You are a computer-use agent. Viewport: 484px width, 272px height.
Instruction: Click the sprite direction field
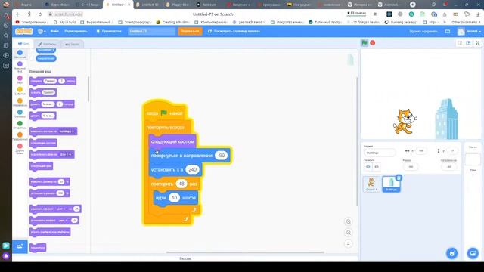pyautogui.click(x=448, y=167)
